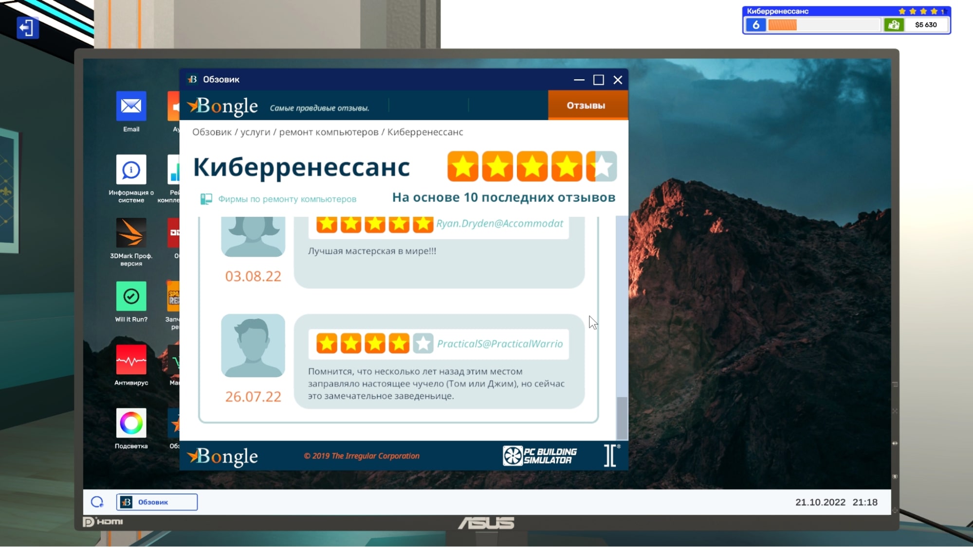Click the Bongle logo in header

click(x=223, y=106)
